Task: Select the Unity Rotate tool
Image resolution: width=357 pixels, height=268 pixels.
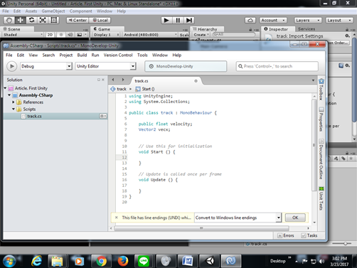Action: (31, 20)
